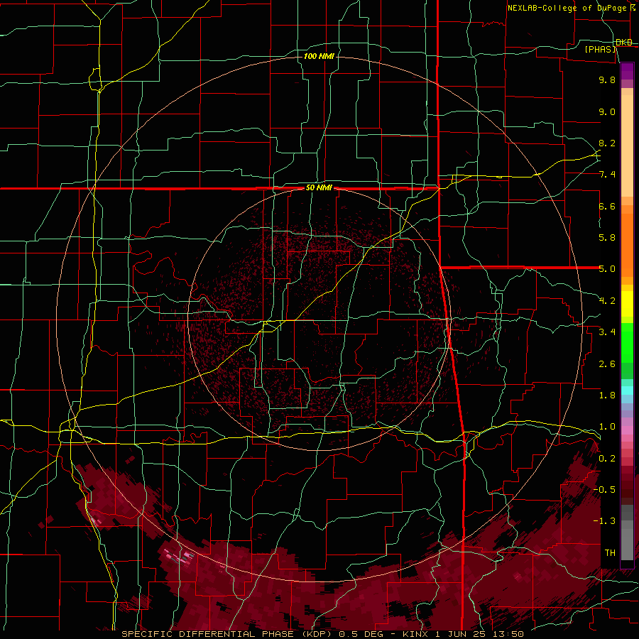639x639 pixels.
Task: Pick the yellow color bar segment
Action: click(x=627, y=304)
